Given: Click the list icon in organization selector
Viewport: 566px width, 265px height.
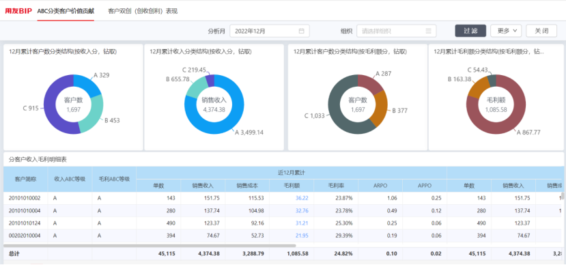Looking at the screenshot, I should [x=429, y=31].
